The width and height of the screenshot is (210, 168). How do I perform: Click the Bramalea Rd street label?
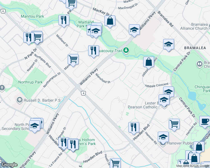pyautogui.click(x=165, y=19)
